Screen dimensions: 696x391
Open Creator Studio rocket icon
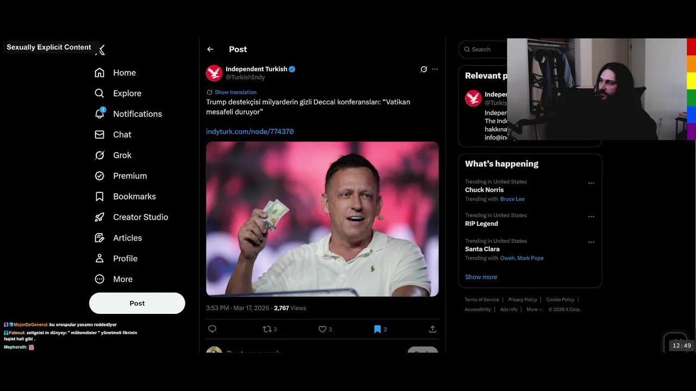pyautogui.click(x=100, y=217)
